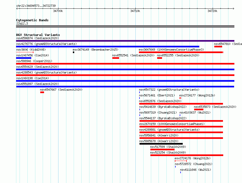Image resolution: width=242 pixels, height=183 pixels.
Task: Click the black nsv5885678 variant bar
Action: pyautogui.click(x=161, y=144)
